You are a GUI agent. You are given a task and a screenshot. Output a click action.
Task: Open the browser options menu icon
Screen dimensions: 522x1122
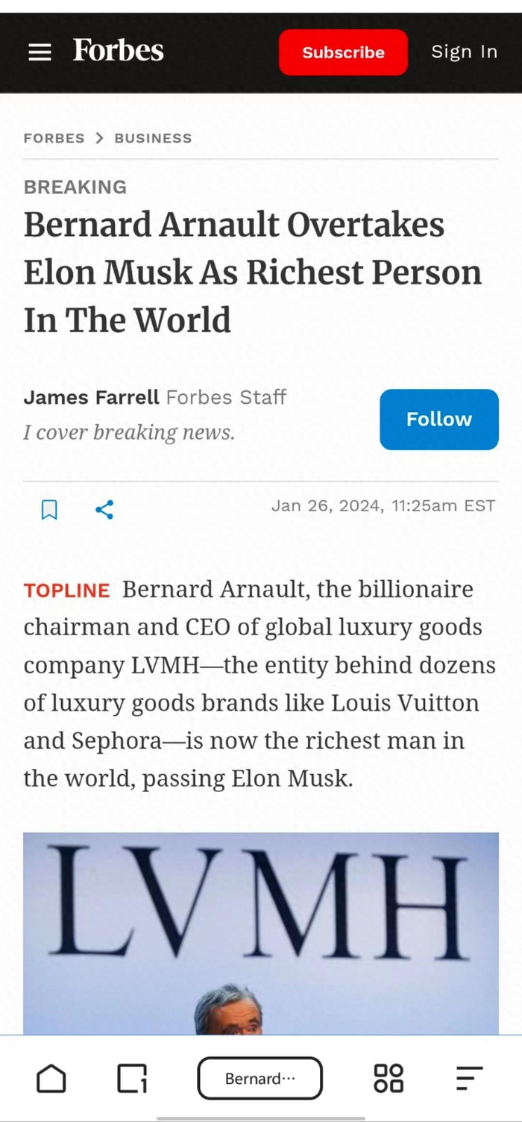[x=469, y=1078]
